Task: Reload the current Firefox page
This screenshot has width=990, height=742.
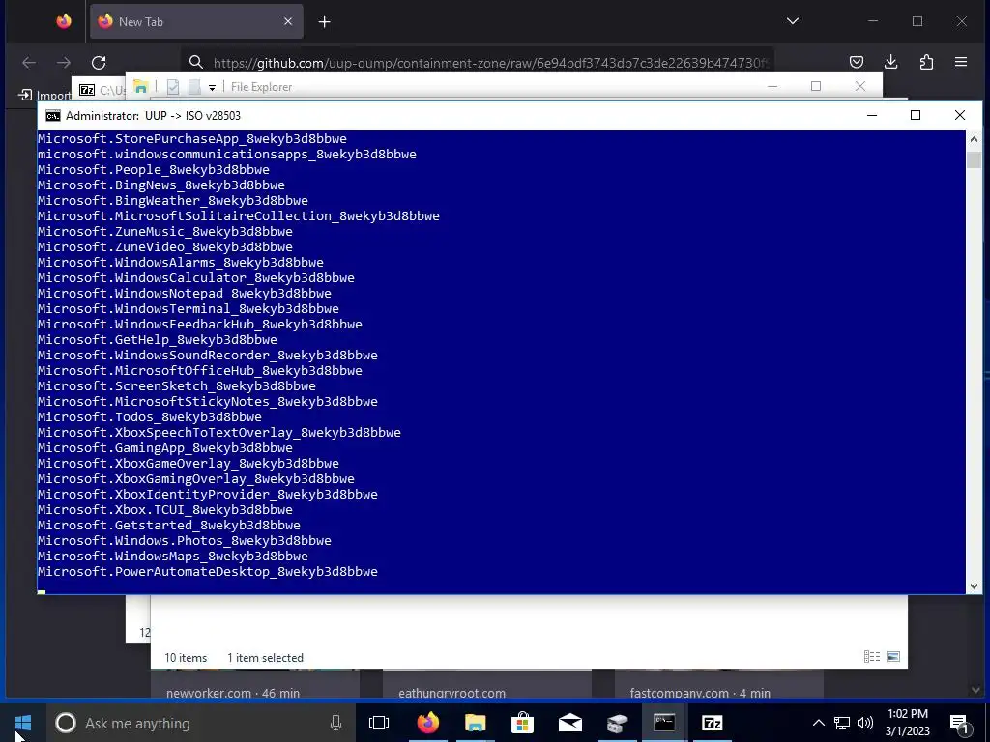Action: [99, 63]
